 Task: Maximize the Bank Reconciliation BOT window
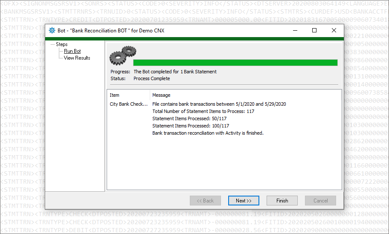314,31
